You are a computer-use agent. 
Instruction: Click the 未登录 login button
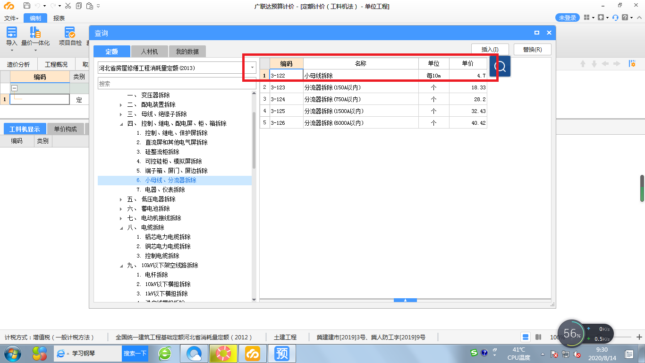(x=568, y=17)
